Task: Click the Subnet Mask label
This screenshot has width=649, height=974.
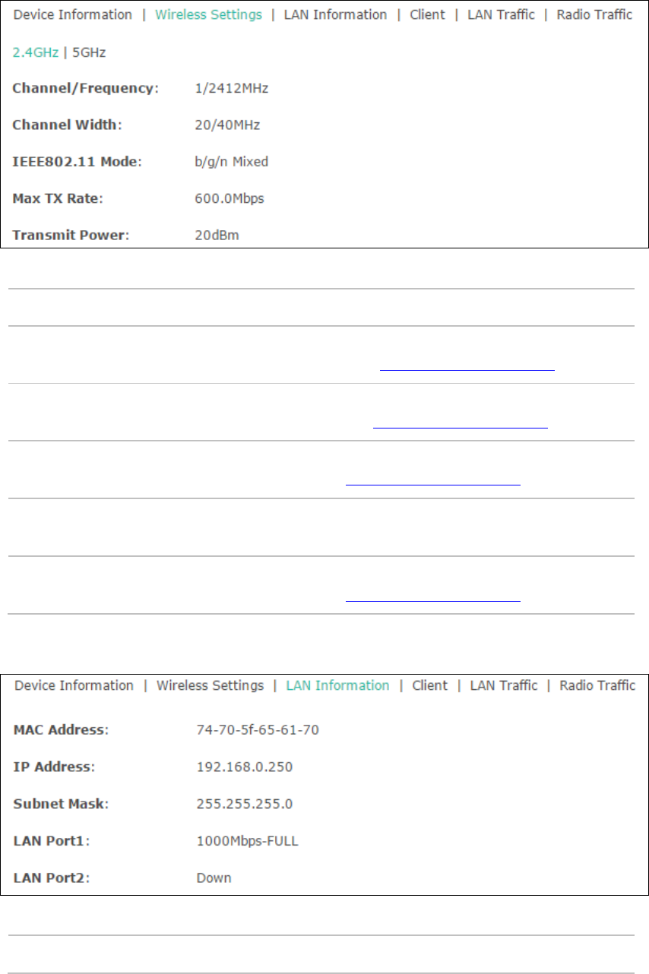Action: pos(61,804)
